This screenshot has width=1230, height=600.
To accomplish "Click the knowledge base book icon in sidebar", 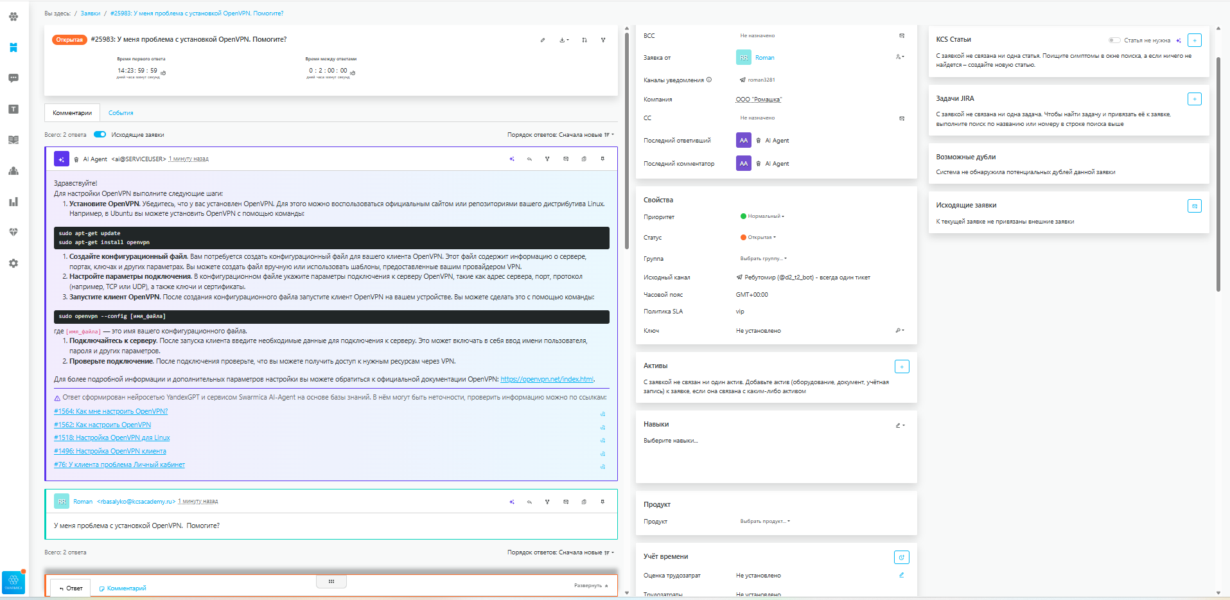I will 13,140.
